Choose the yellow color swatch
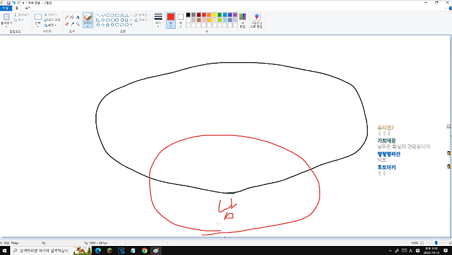This screenshot has width=452, height=255. click(214, 15)
